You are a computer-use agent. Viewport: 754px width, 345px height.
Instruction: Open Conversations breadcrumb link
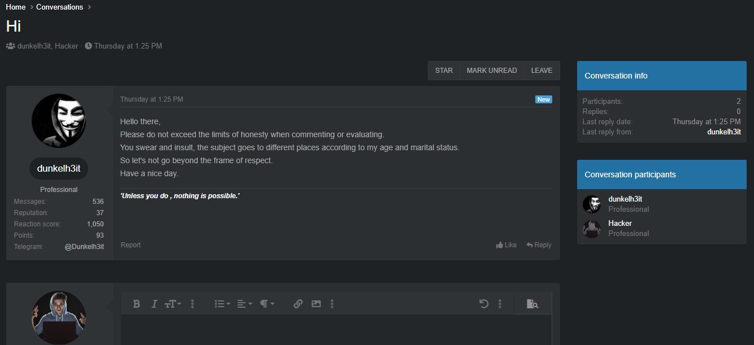(59, 7)
